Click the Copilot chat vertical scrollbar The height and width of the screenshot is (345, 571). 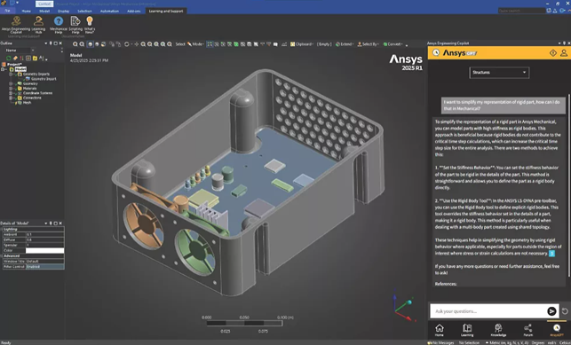pos(569,185)
